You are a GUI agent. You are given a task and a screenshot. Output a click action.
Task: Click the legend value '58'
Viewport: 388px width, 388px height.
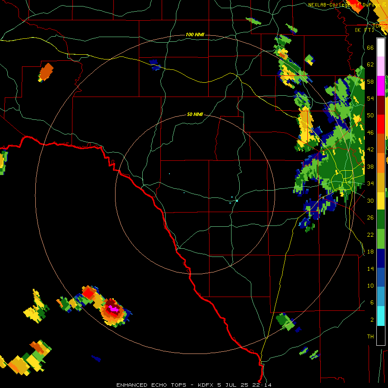pos(370,81)
